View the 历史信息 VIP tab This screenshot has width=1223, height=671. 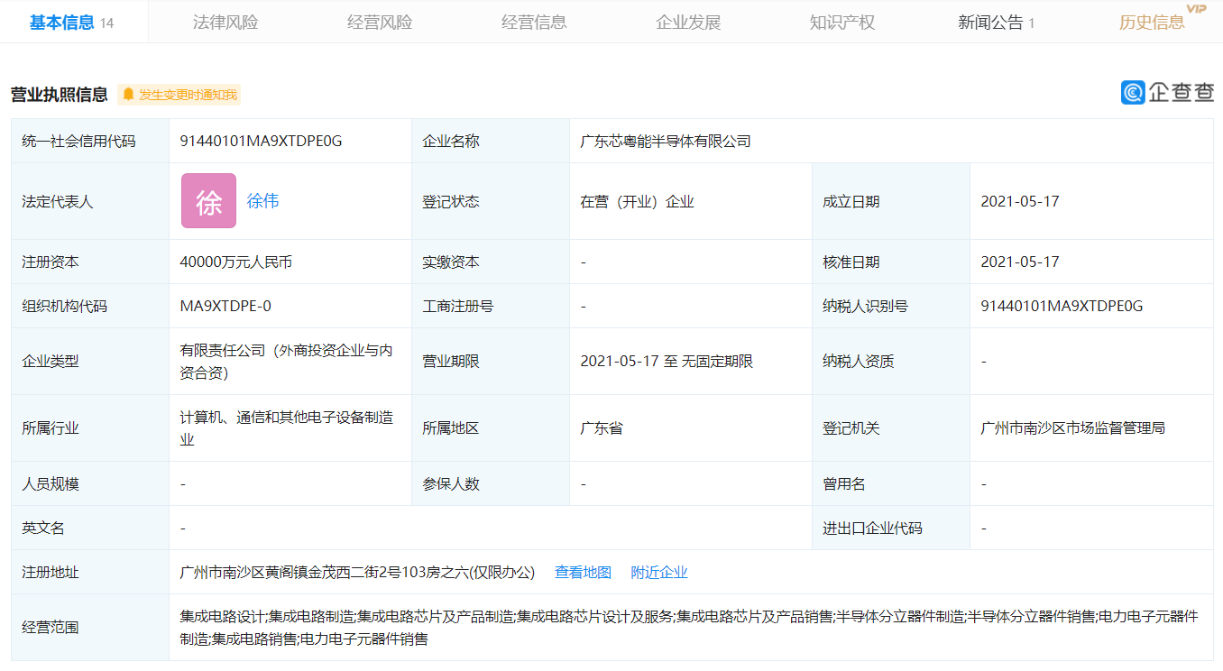pyautogui.click(x=1162, y=21)
